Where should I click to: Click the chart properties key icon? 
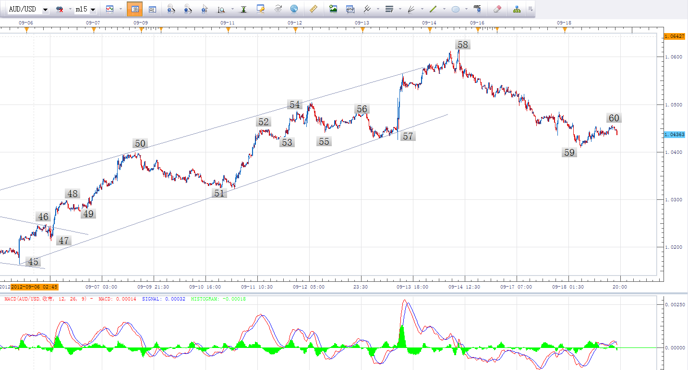coord(261,9)
